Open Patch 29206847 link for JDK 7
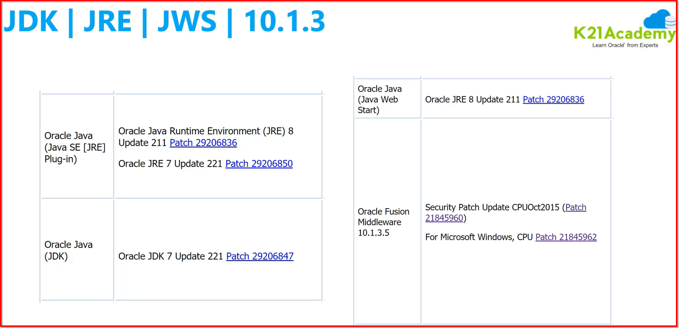The image size is (680, 328). (x=260, y=256)
